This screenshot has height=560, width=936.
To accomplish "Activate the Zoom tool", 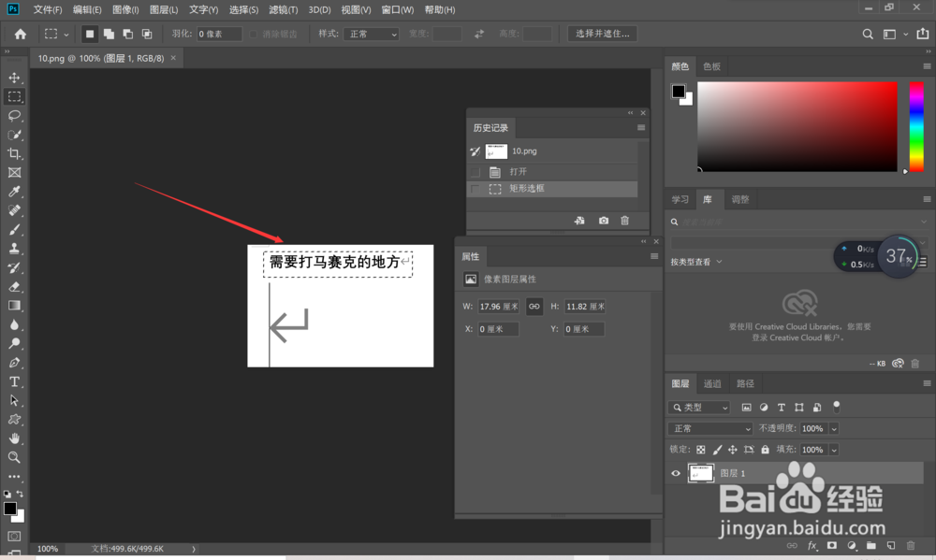I will click(14, 458).
